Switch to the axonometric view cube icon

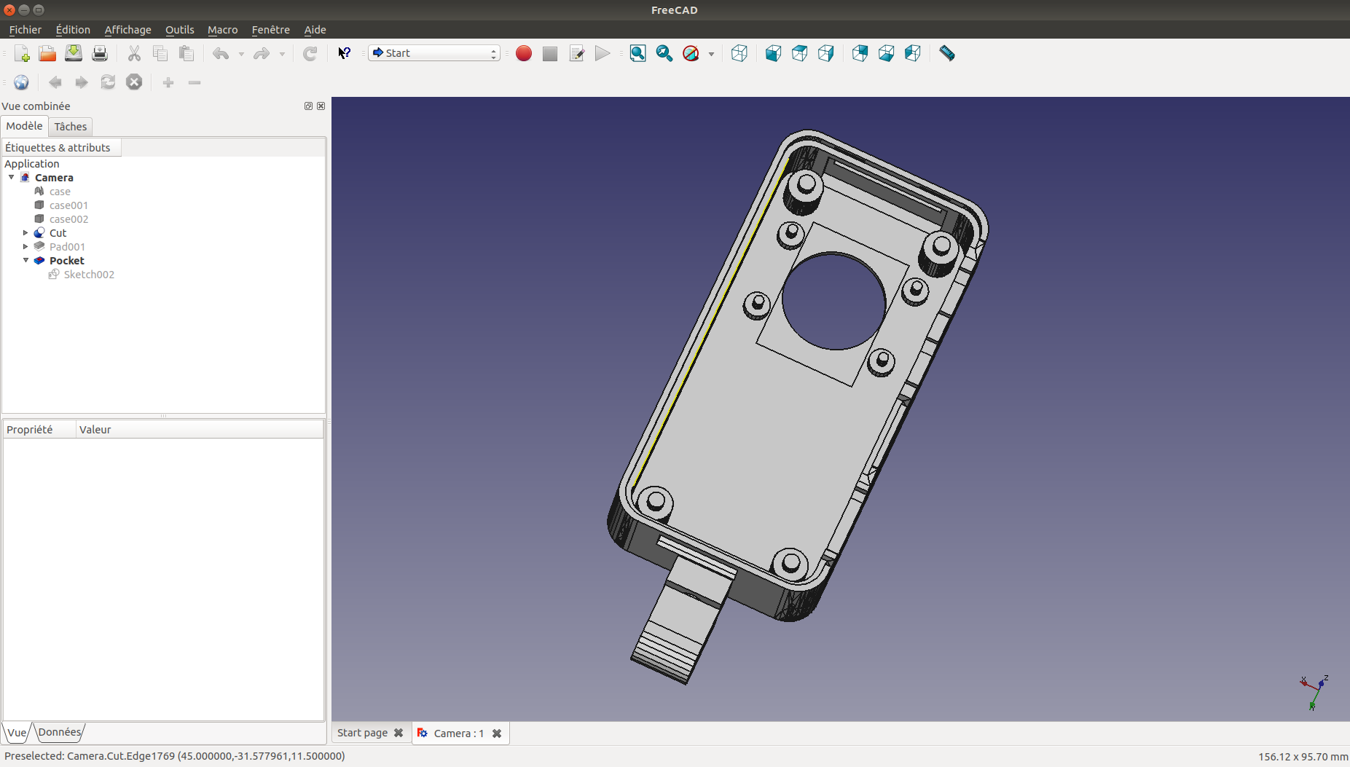click(x=739, y=53)
